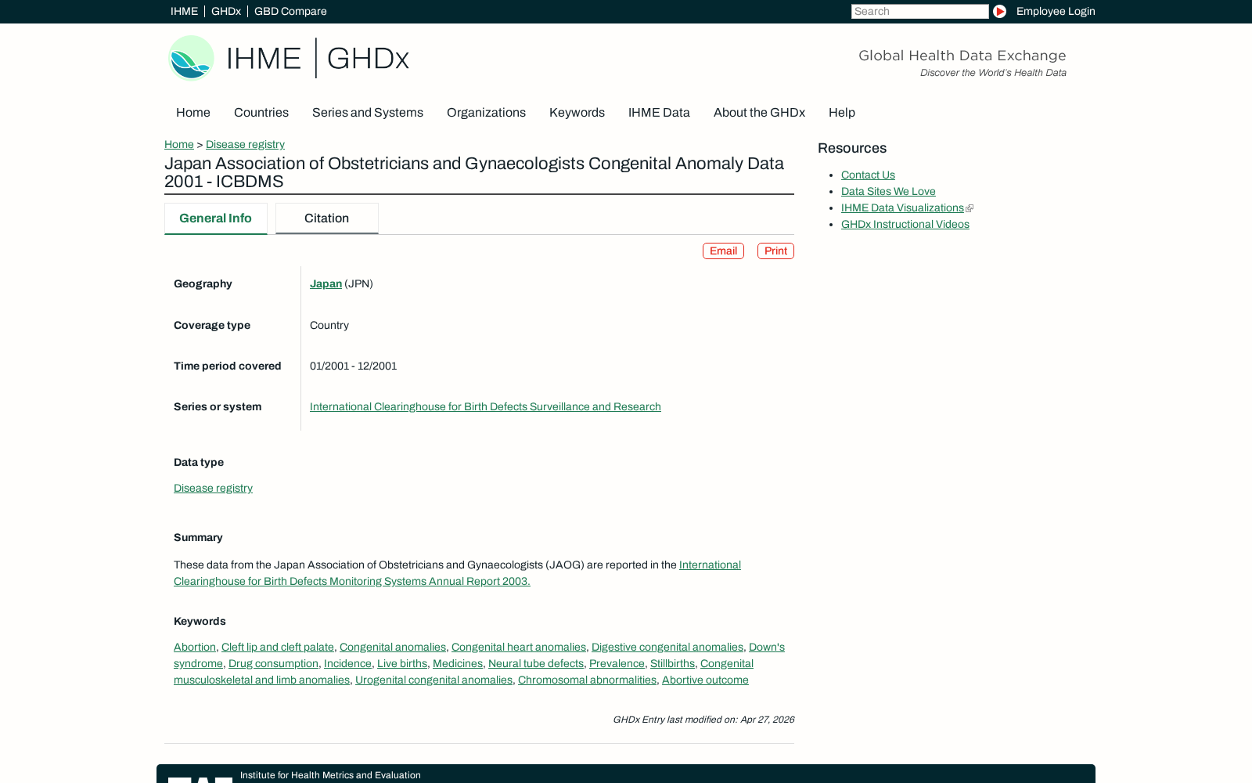
Task: Open Disease registry under Data type
Action: pos(213,488)
